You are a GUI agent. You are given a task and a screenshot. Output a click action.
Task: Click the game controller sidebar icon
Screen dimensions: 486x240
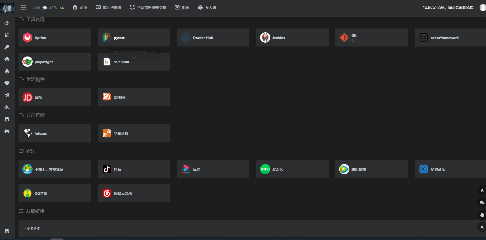click(x=7, y=131)
